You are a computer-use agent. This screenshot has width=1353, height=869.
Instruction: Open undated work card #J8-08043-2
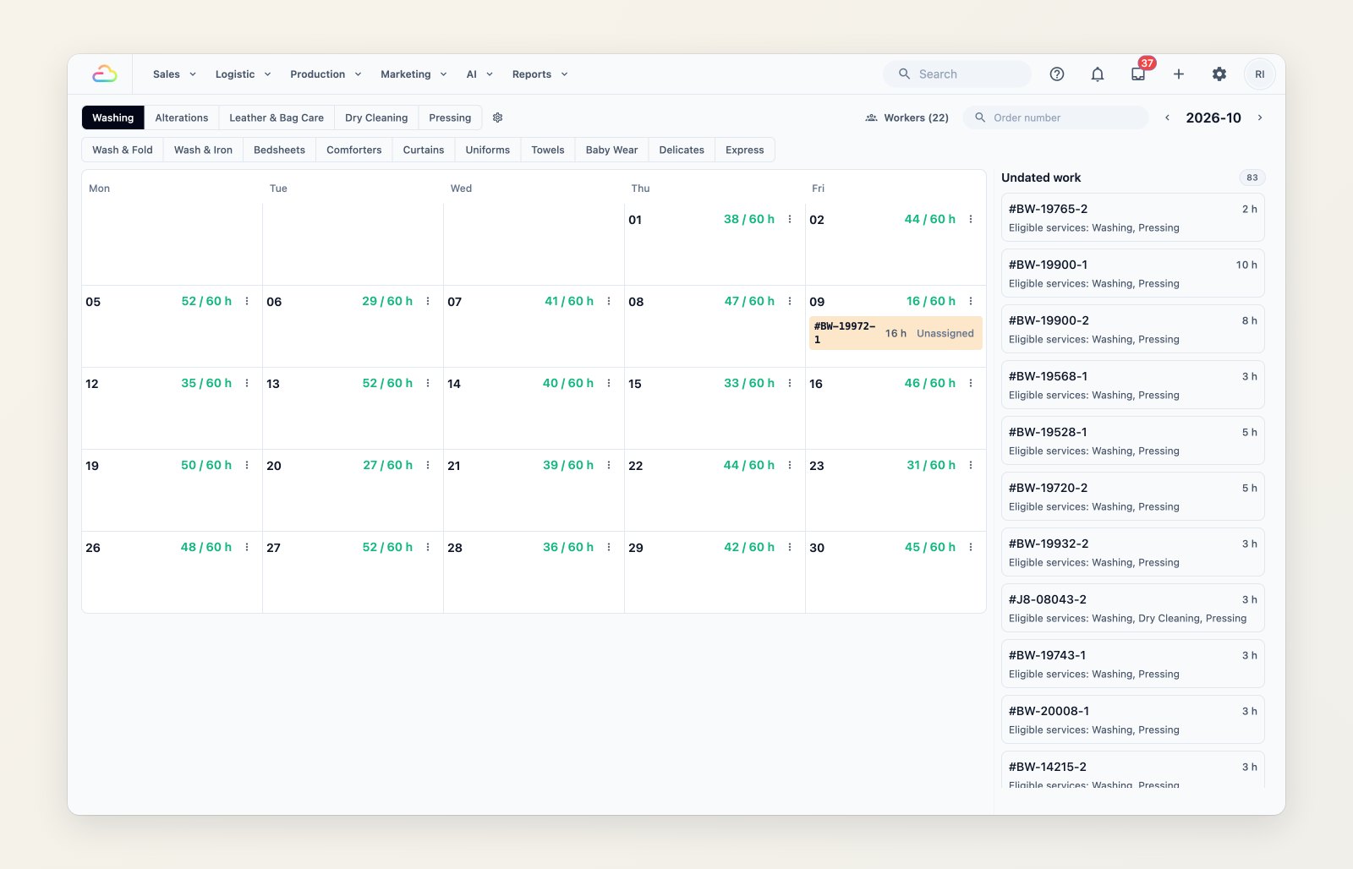pos(1133,608)
